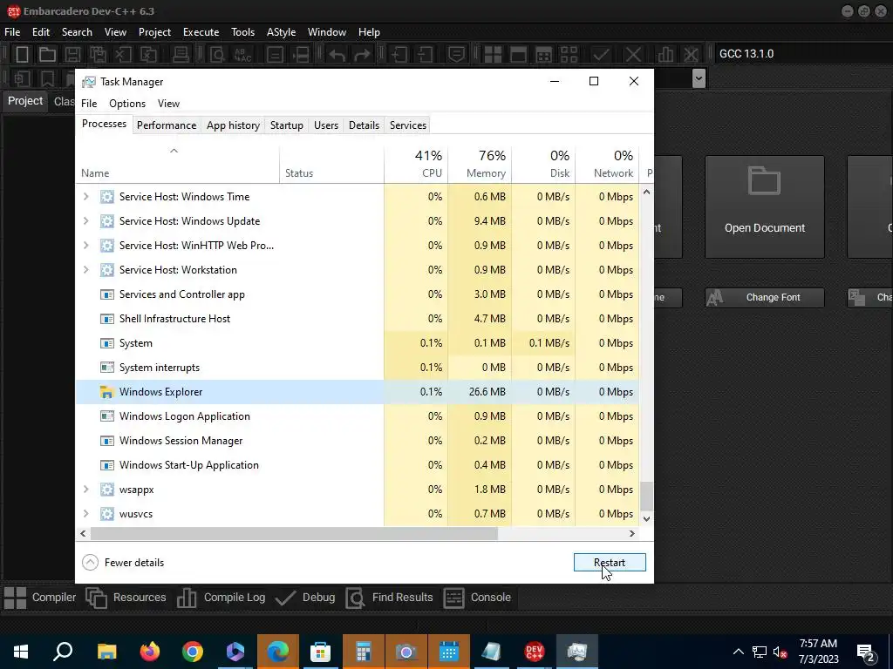Click the Rebuild All icon in Dev-C++ toolbar
Image resolution: width=893 pixels, height=669 pixels.
[x=569, y=54]
